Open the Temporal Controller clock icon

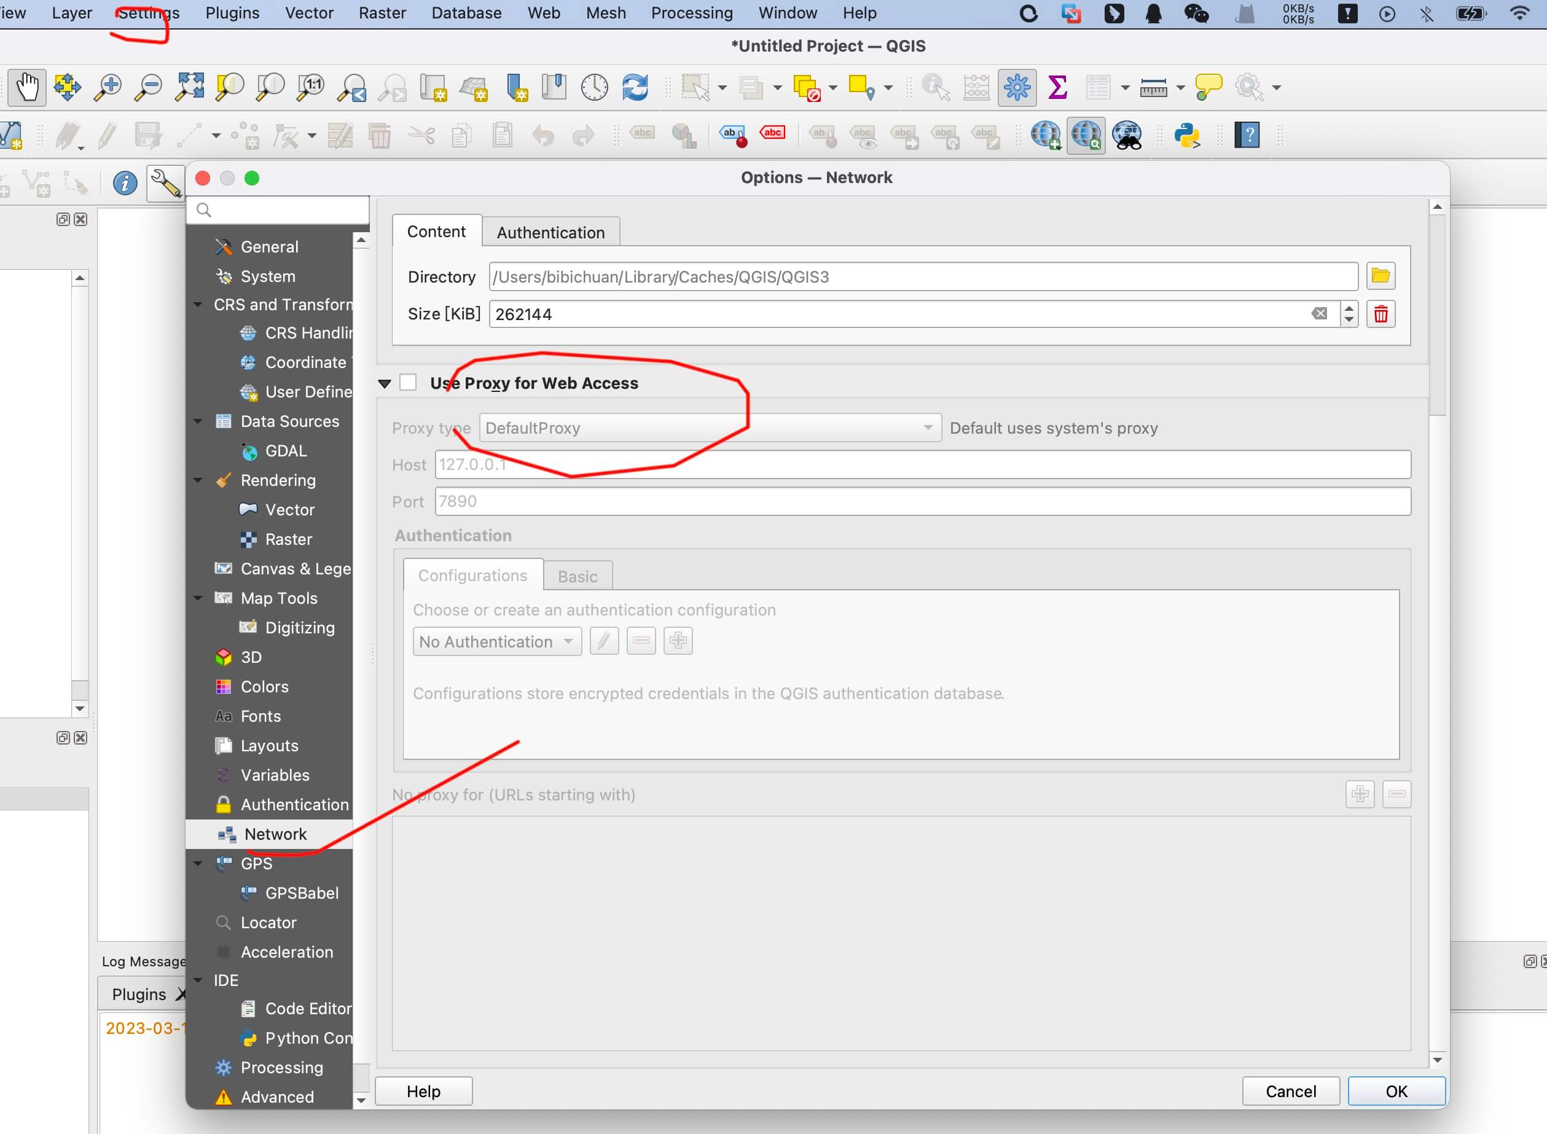(594, 87)
